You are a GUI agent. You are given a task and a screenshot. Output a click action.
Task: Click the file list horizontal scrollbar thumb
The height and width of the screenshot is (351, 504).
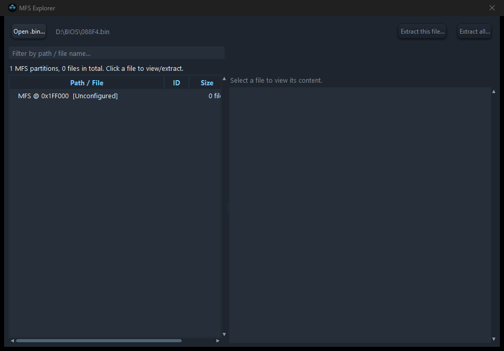[99, 341]
